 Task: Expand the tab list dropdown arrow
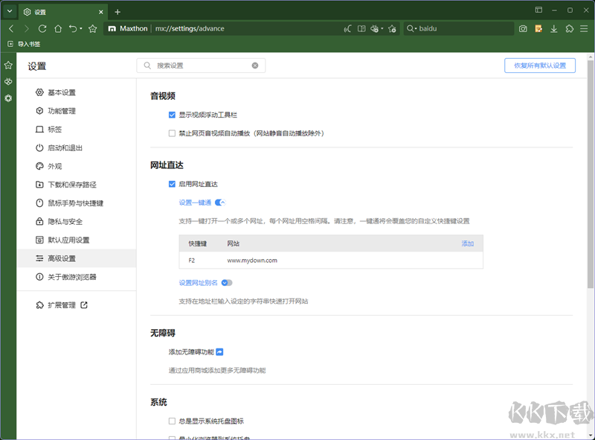pos(10,11)
